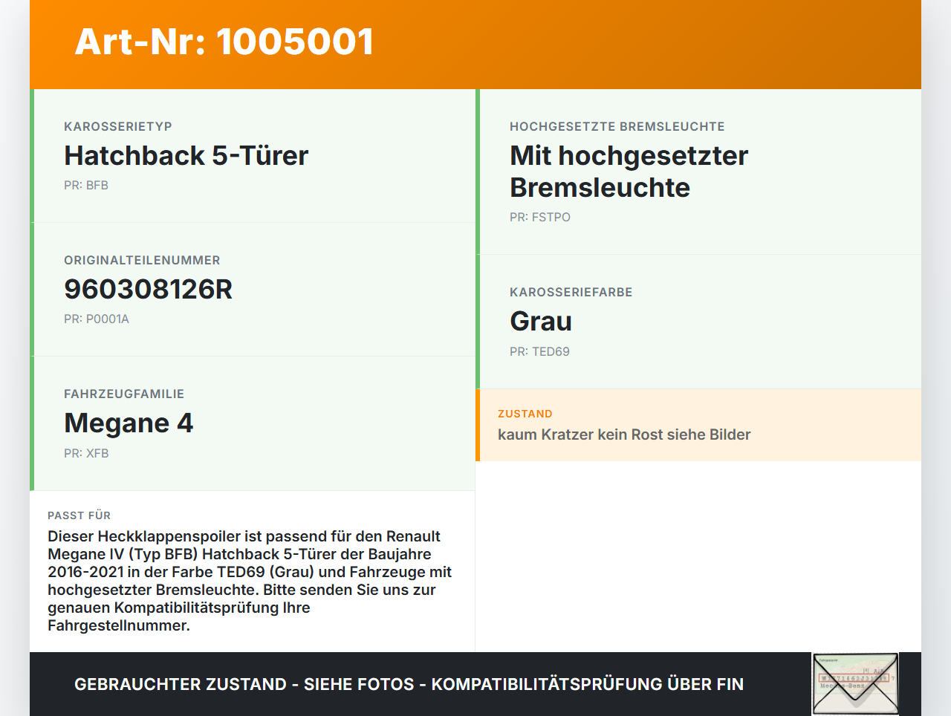Click the Gebrauchter Zustand footer banner text
951x716 pixels.
click(409, 684)
